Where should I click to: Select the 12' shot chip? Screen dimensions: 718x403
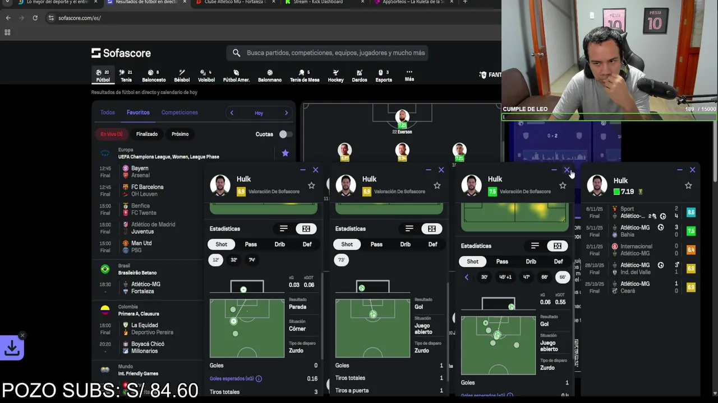(x=216, y=260)
